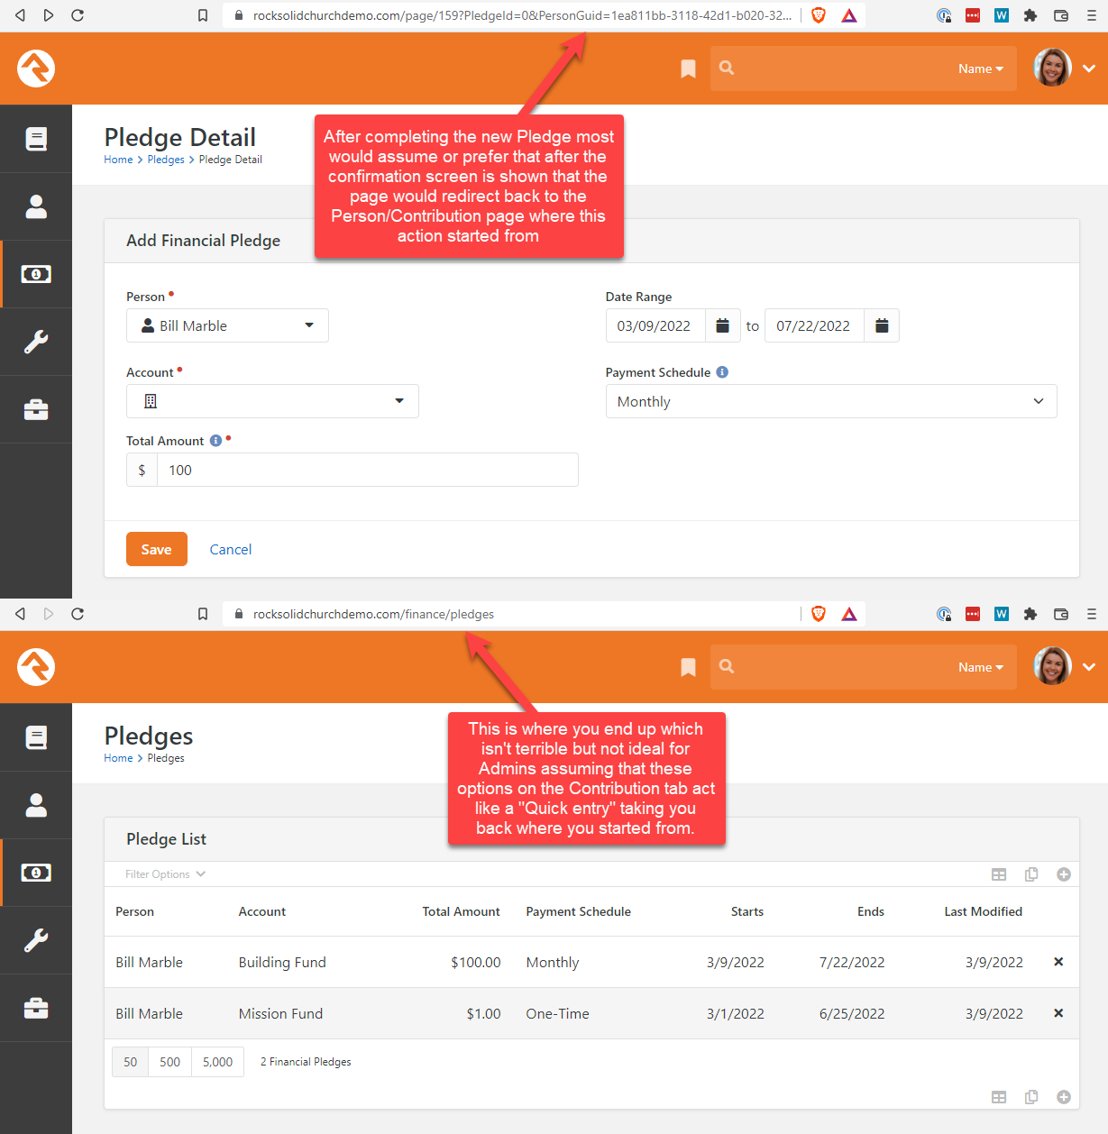Click Rock logo on Pledge Detail page
This screenshot has height=1134, width=1108.
pyautogui.click(x=36, y=69)
